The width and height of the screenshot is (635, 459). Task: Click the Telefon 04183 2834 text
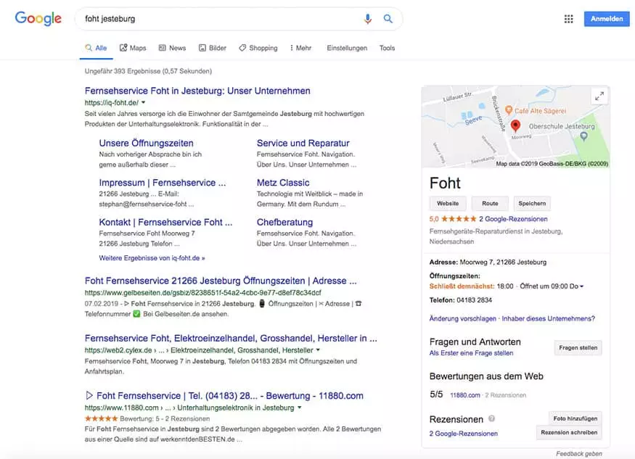point(460,300)
